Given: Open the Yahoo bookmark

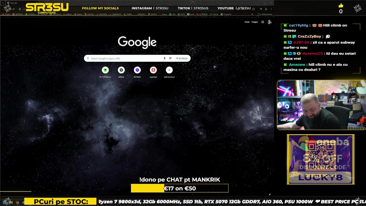Looking at the screenshot, I should click(163, 14).
